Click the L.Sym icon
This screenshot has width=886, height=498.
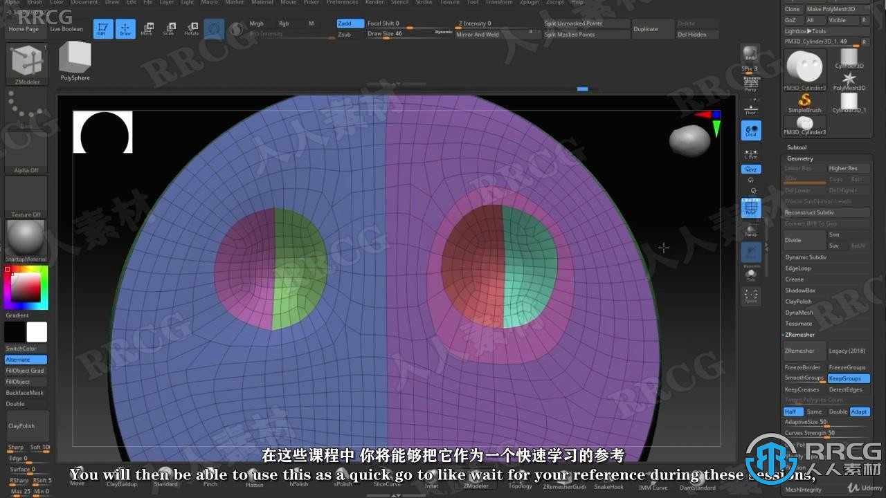pyautogui.click(x=750, y=155)
